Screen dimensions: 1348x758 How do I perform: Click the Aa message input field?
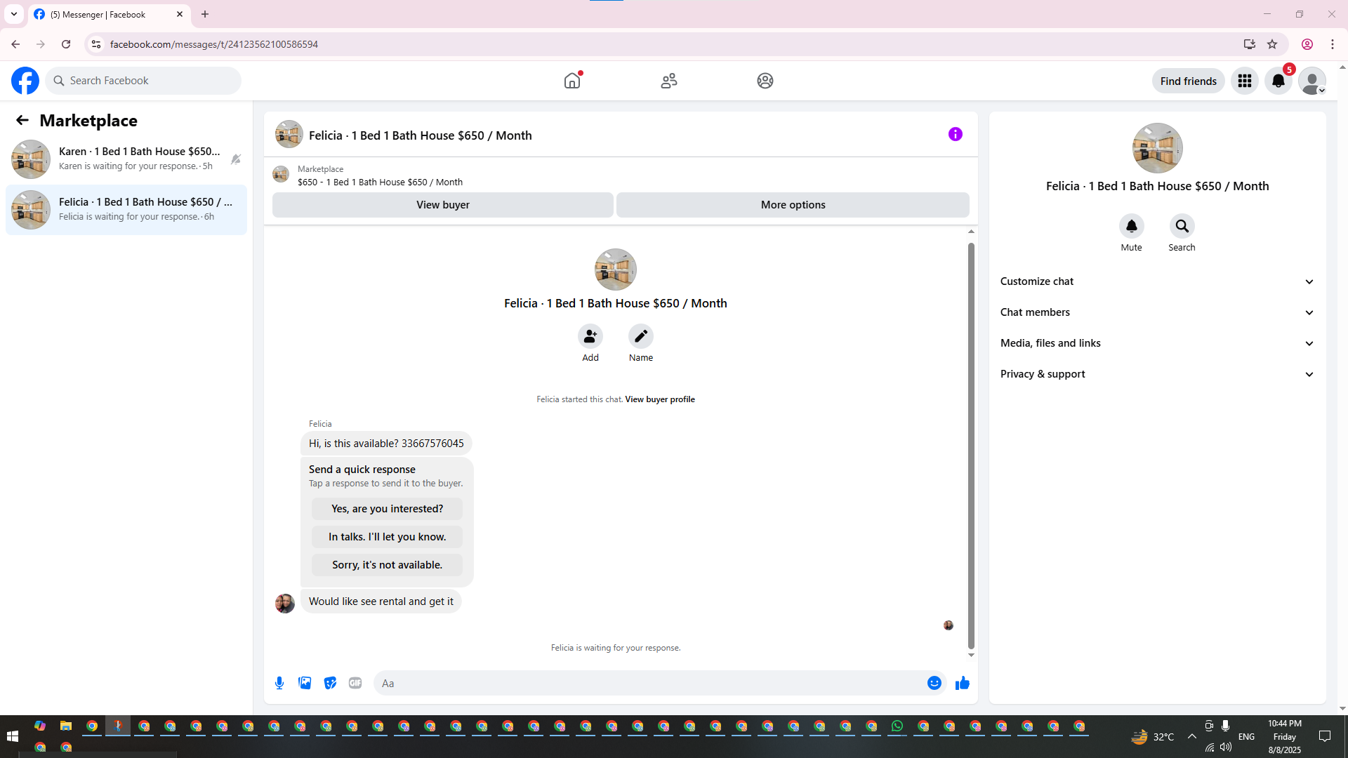(x=649, y=683)
